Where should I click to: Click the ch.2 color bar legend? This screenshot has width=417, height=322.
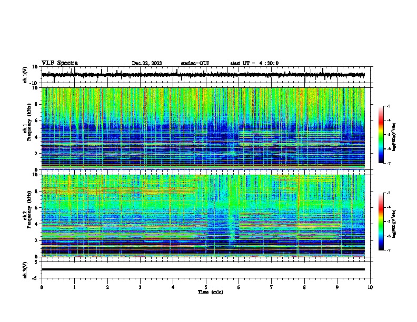(381, 222)
